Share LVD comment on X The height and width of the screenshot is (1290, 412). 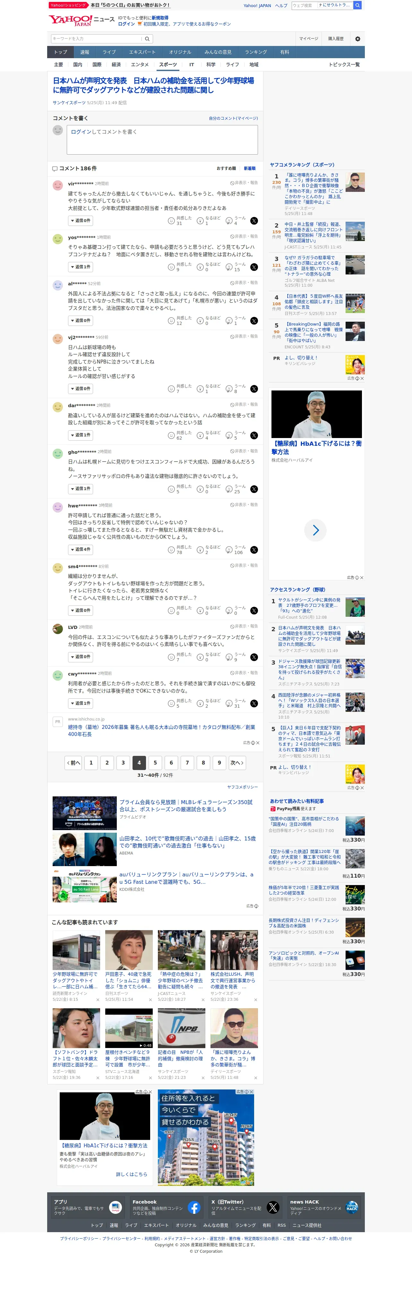point(254,657)
